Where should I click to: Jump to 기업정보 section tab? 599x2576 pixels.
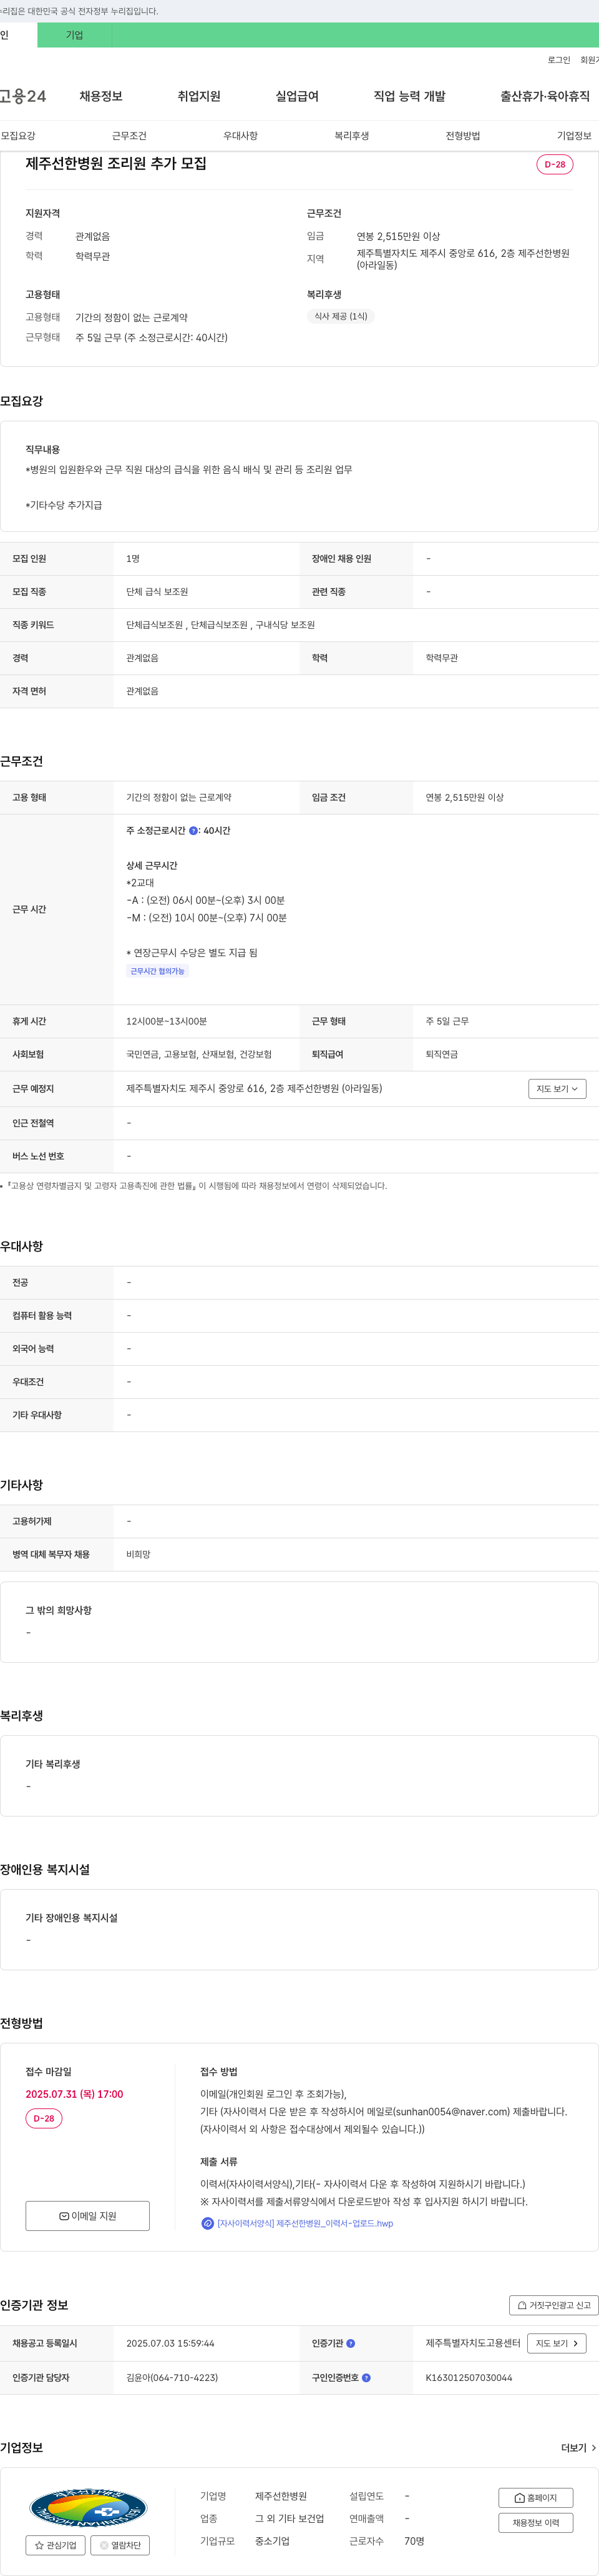574,135
